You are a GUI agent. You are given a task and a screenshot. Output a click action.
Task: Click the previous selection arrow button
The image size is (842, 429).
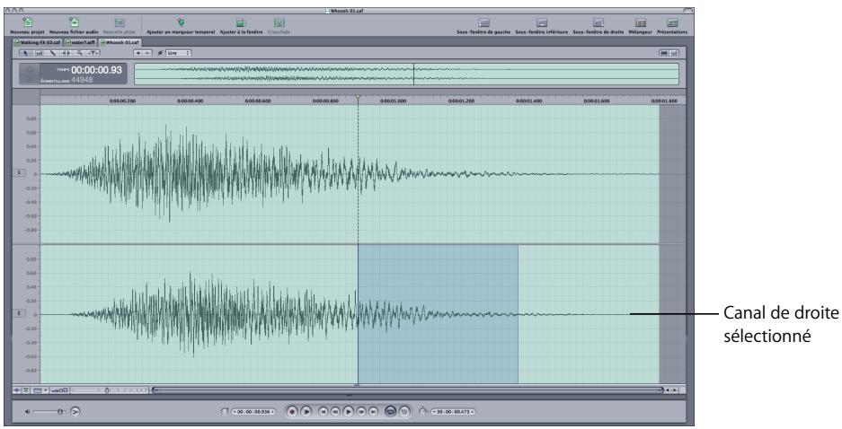(138, 53)
